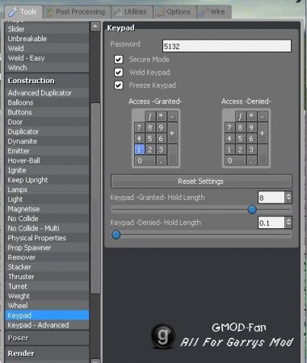Screen dimensions: 307x363
Task: Collapse the Construction category header
Action: pos(47,81)
